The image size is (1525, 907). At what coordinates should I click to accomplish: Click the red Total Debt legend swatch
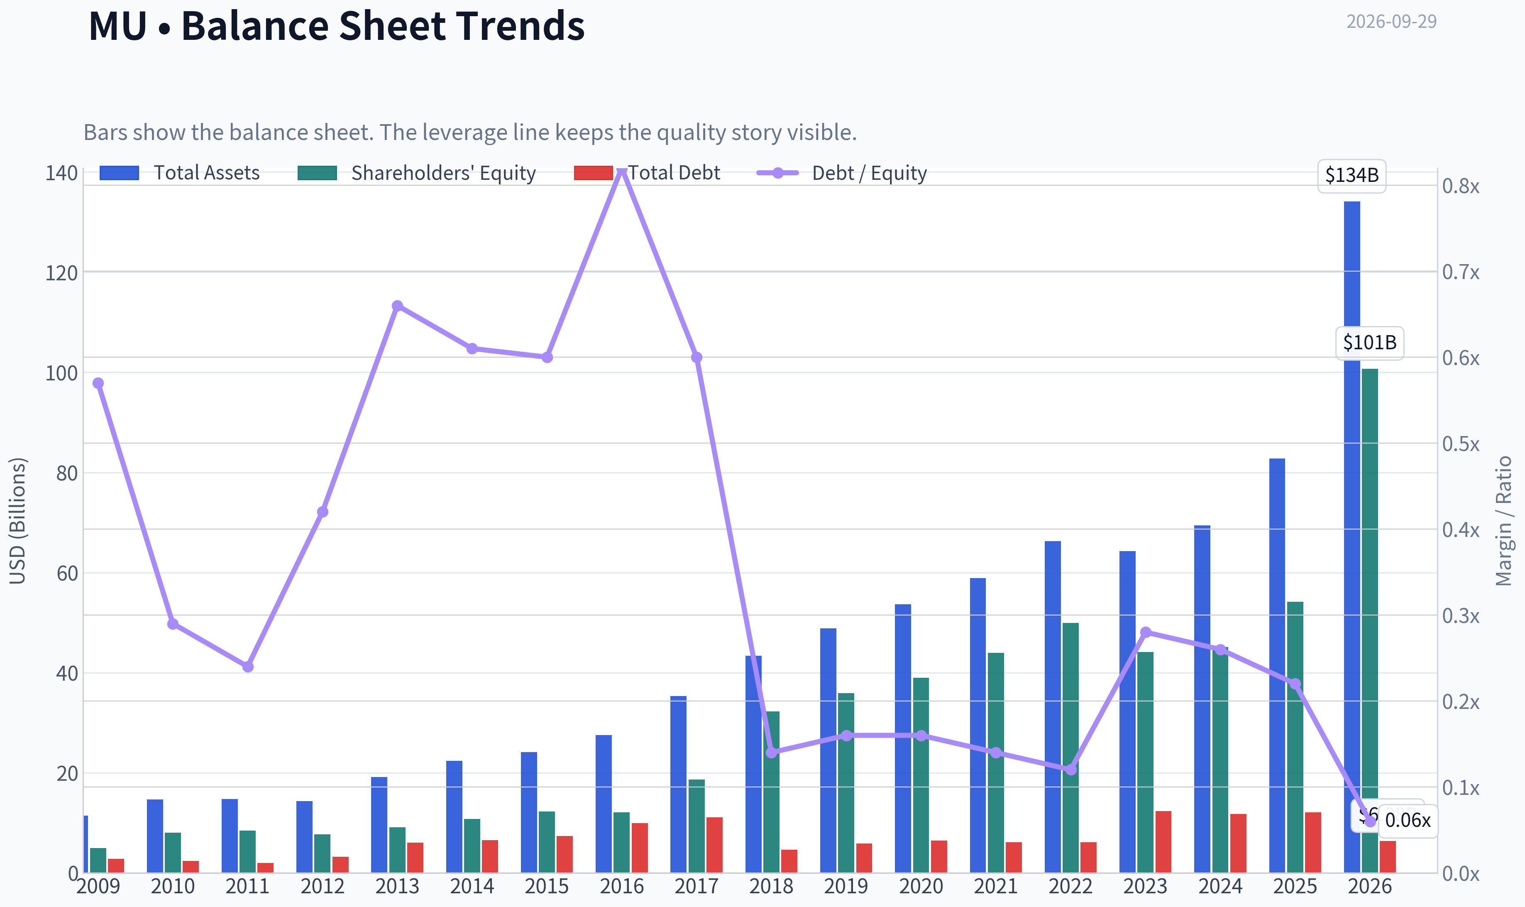click(x=594, y=173)
